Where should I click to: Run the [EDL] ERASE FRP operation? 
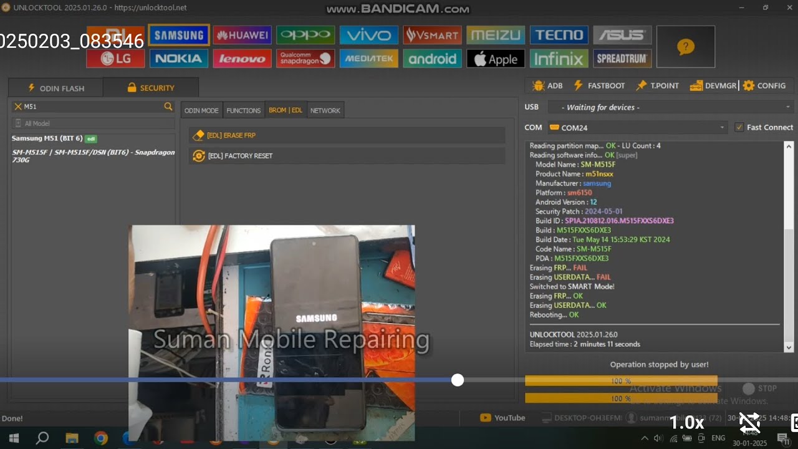point(347,135)
